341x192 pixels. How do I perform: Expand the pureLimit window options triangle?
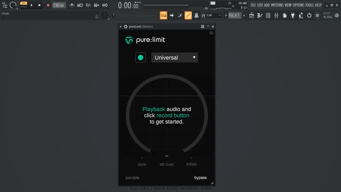click(121, 26)
